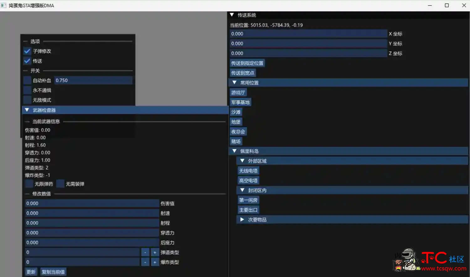
Task: Maximize the application window
Action: (447, 5)
